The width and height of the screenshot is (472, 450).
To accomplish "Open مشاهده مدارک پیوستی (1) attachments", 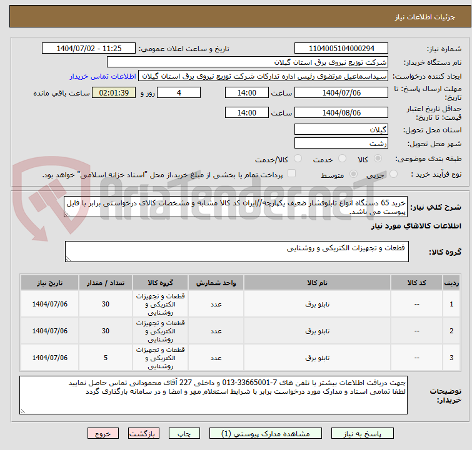I will coord(266,433).
